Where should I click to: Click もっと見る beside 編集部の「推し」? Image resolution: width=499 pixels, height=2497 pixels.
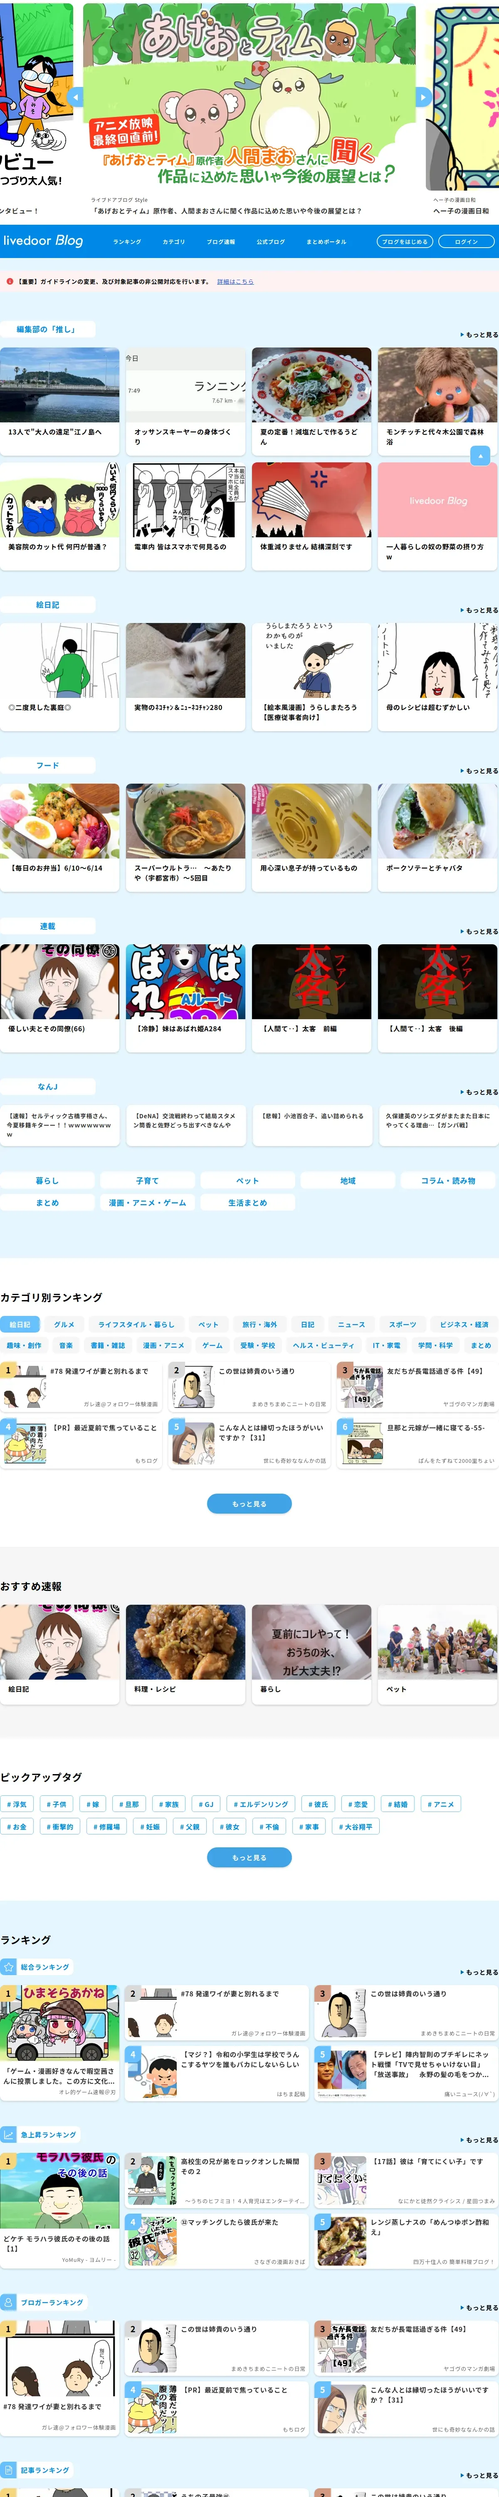(479, 335)
